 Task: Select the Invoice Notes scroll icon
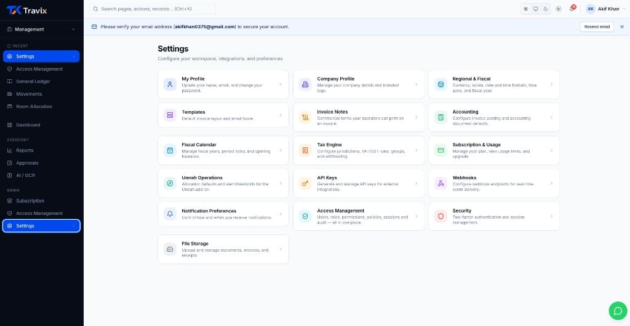[x=305, y=117]
